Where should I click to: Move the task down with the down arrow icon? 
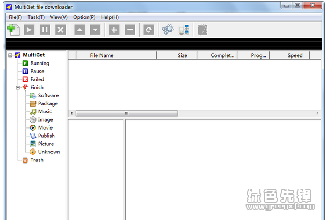pyautogui.click(x=95, y=30)
